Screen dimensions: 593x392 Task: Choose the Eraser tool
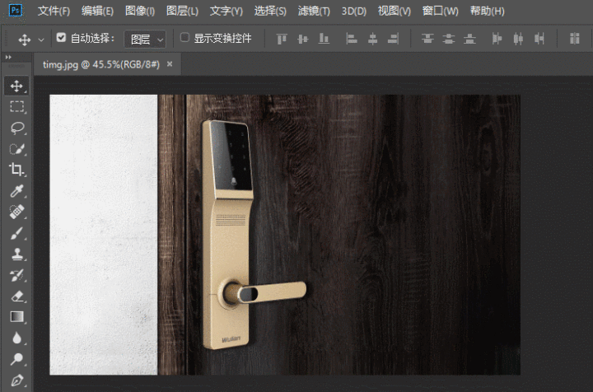pos(16,296)
